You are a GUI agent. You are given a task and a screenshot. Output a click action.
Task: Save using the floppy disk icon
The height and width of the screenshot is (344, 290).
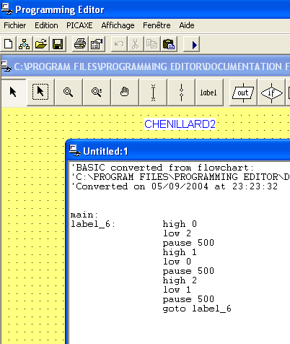tap(58, 44)
